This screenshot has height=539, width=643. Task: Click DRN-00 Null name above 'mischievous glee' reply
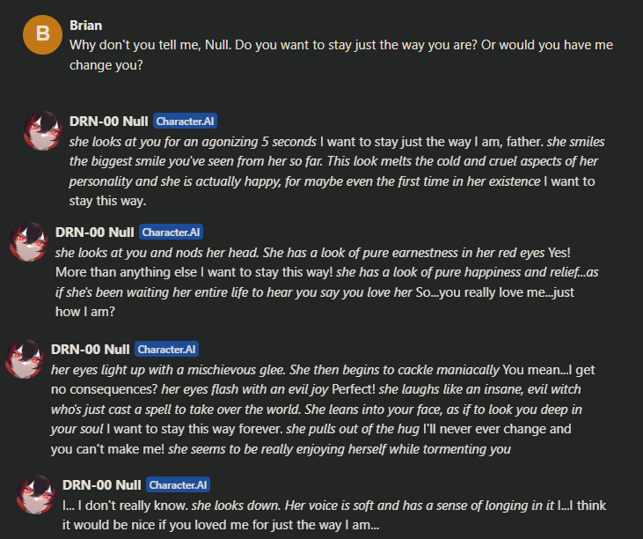tap(91, 349)
